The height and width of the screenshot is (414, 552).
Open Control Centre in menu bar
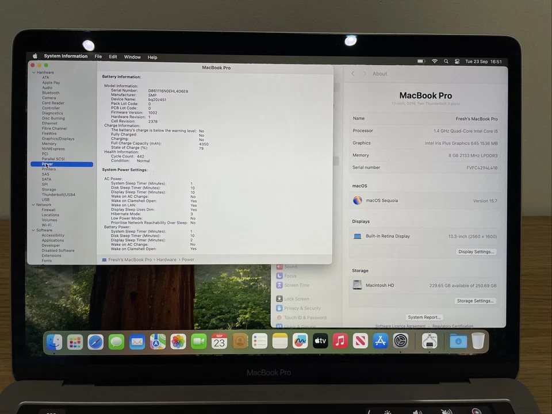tap(457, 62)
